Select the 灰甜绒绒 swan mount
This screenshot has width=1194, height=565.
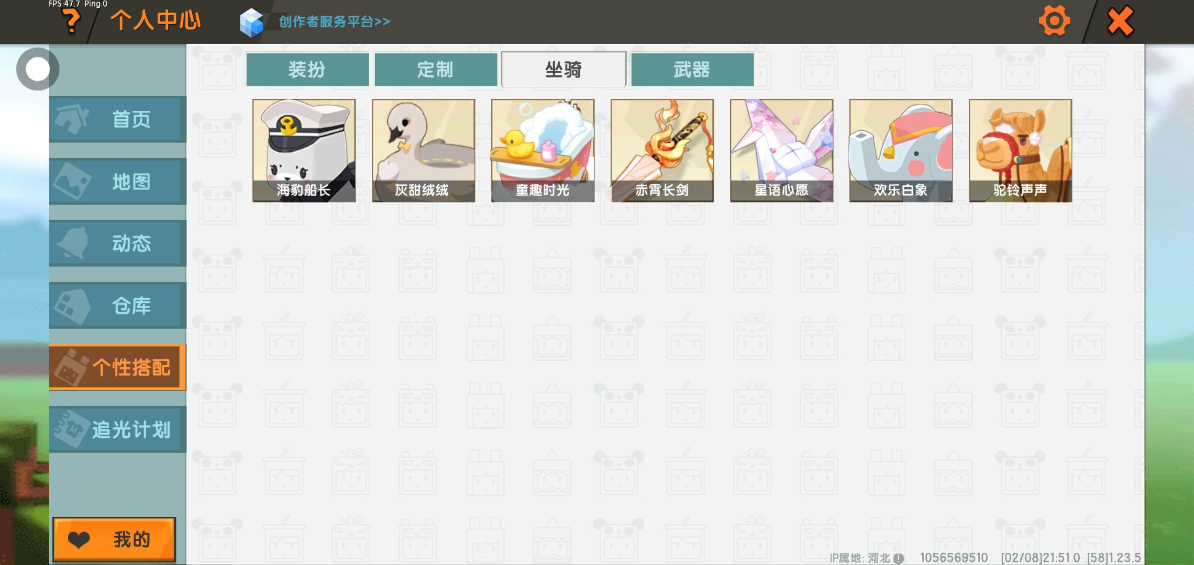tap(423, 151)
